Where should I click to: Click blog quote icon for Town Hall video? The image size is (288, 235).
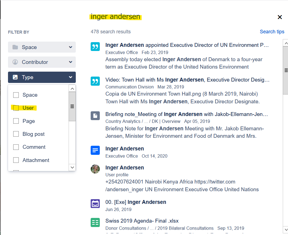(95, 81)
